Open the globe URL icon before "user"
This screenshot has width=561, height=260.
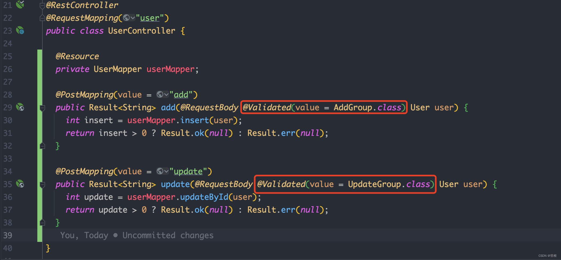[126, 18]
